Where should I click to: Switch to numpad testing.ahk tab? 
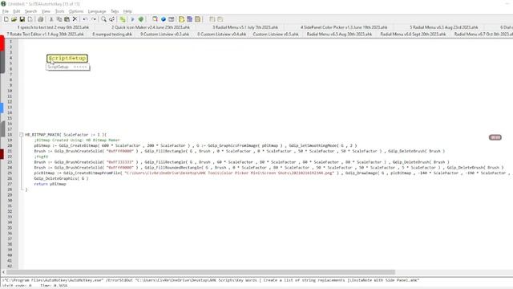[x=112, y=34]
